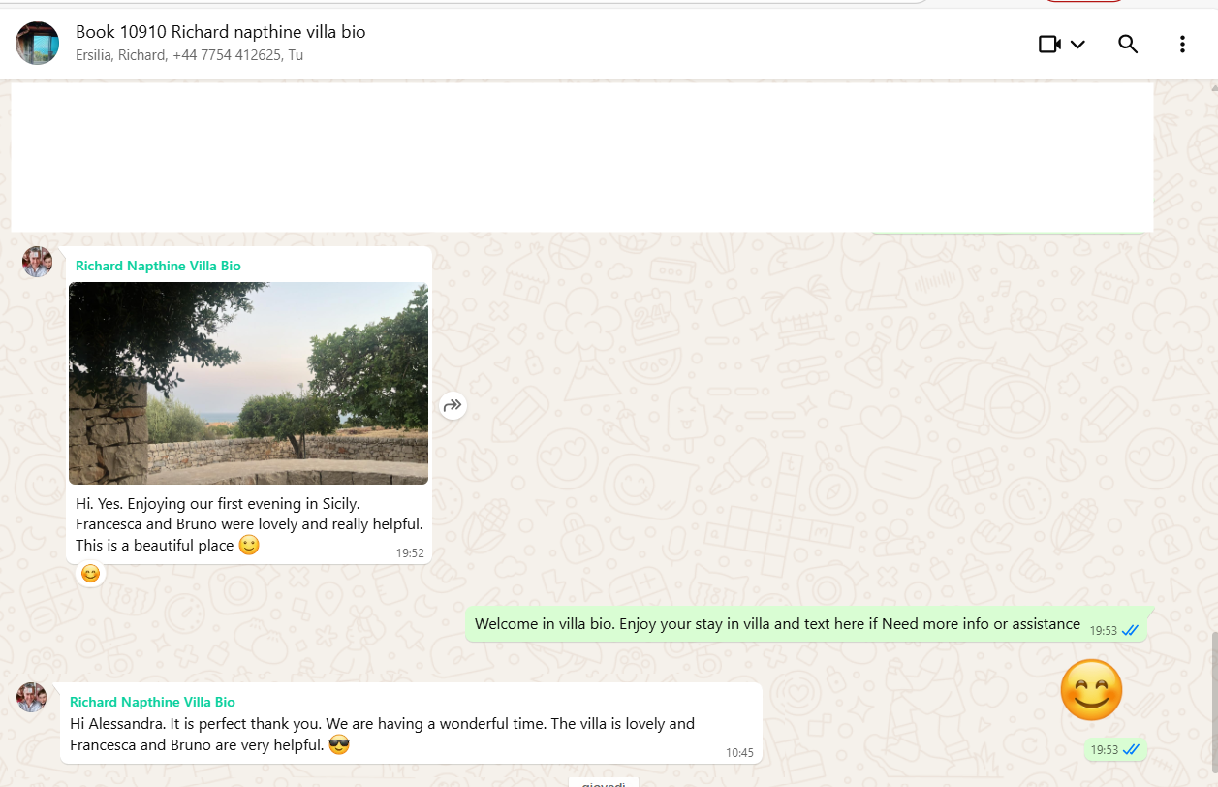Click the participants list under group title
The image size is (1218, 787).
pos(189,55)
